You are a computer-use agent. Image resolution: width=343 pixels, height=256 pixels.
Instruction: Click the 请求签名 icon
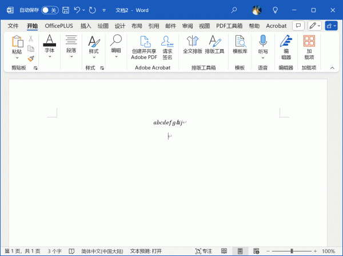point(167,47)
